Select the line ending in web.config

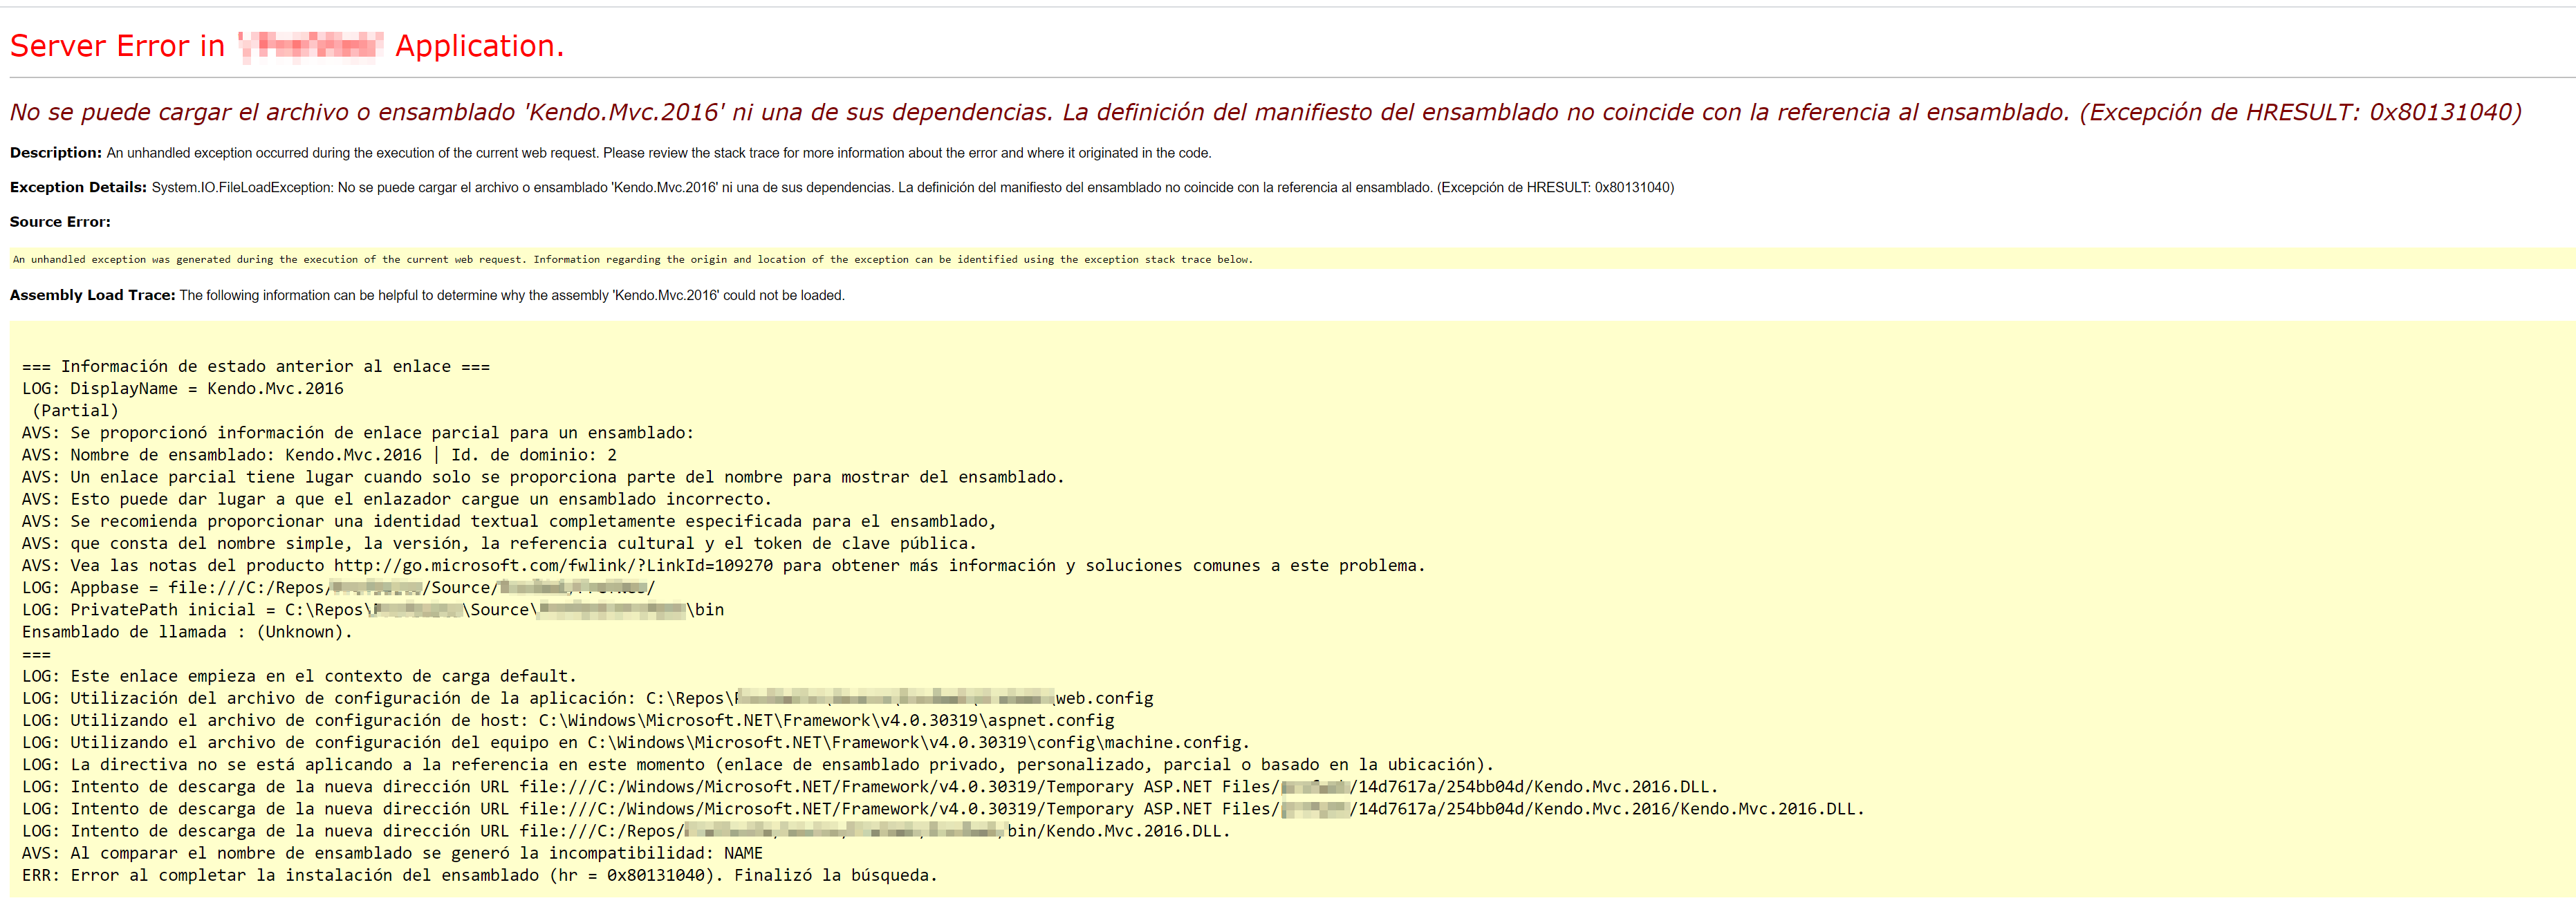coord(588,698)
